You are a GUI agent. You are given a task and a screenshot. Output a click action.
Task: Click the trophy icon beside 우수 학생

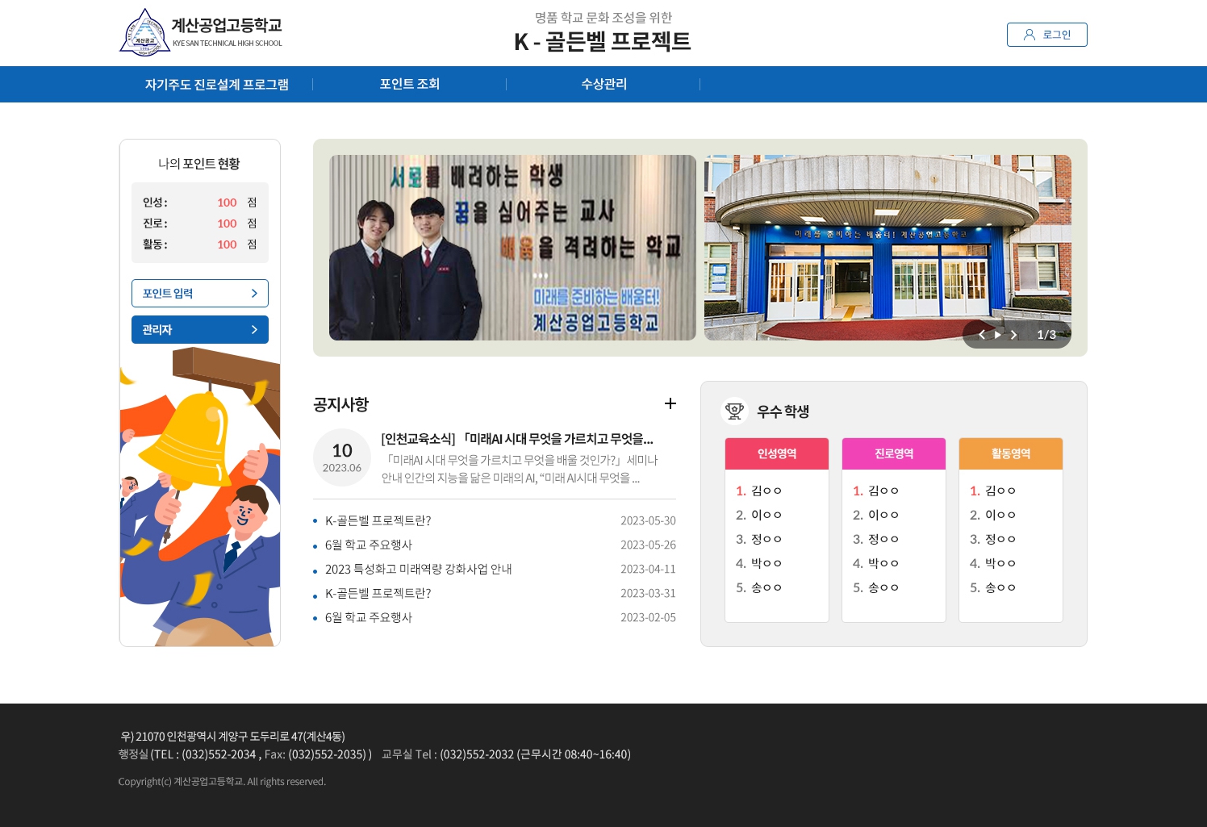point(734,411)
